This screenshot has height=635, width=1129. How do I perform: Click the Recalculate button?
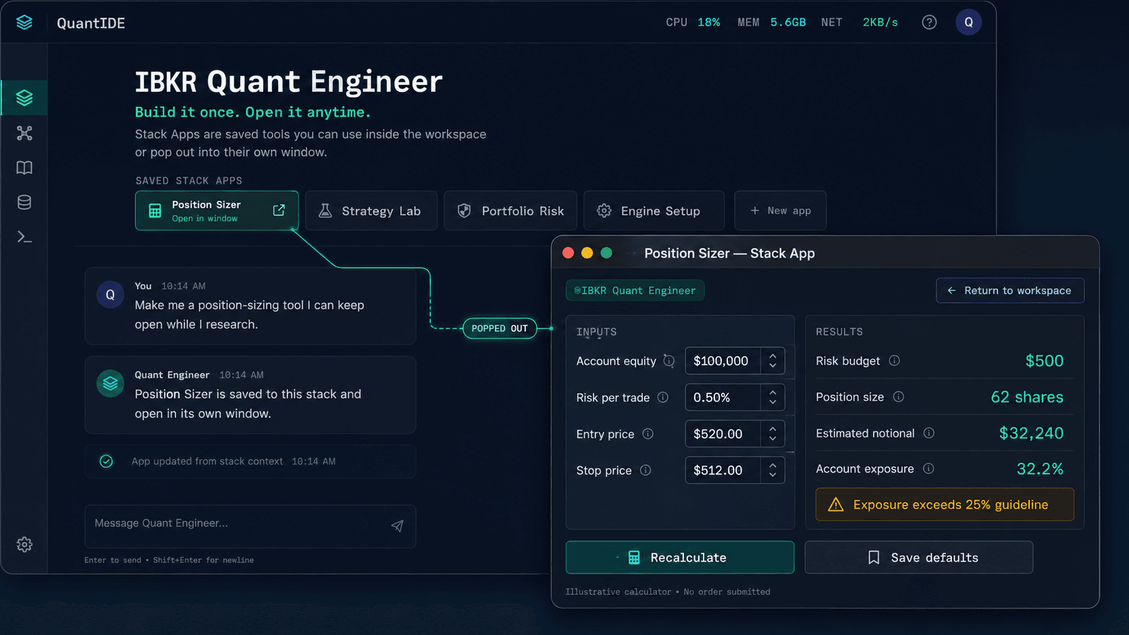point(680,557)
